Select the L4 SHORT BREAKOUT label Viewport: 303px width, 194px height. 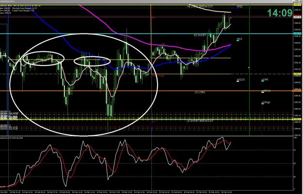coord(200,121)
